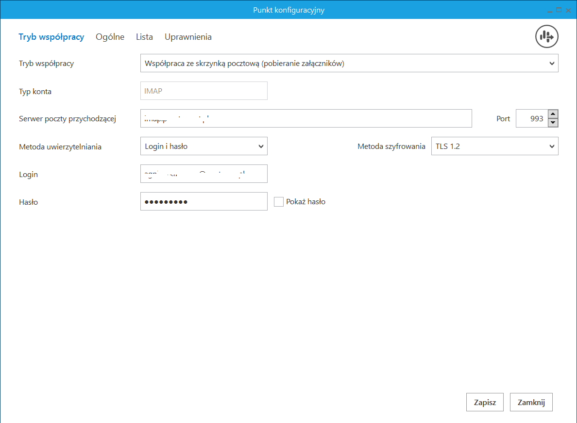Click the round connection test icon
This screenshot has height=423, width=577.
pyautogui.click(x=547, y=36)
